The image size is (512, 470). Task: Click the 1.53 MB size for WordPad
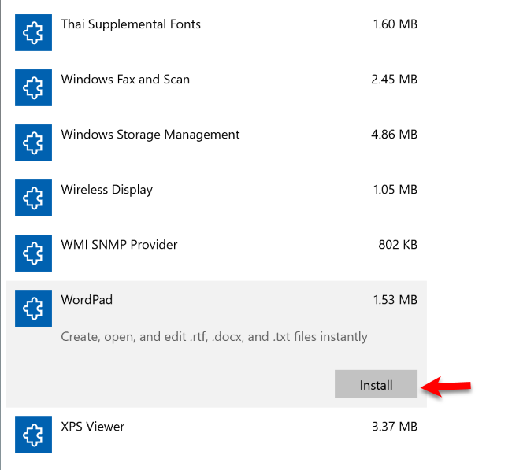pos(395,300)
